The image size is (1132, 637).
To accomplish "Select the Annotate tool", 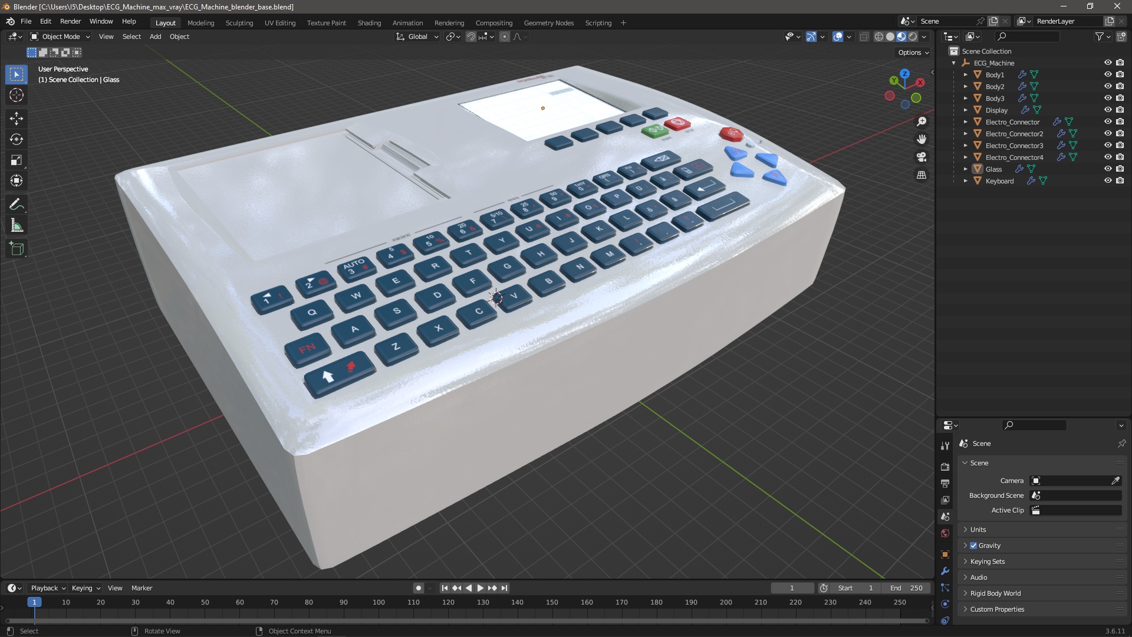I will (17, 205).
